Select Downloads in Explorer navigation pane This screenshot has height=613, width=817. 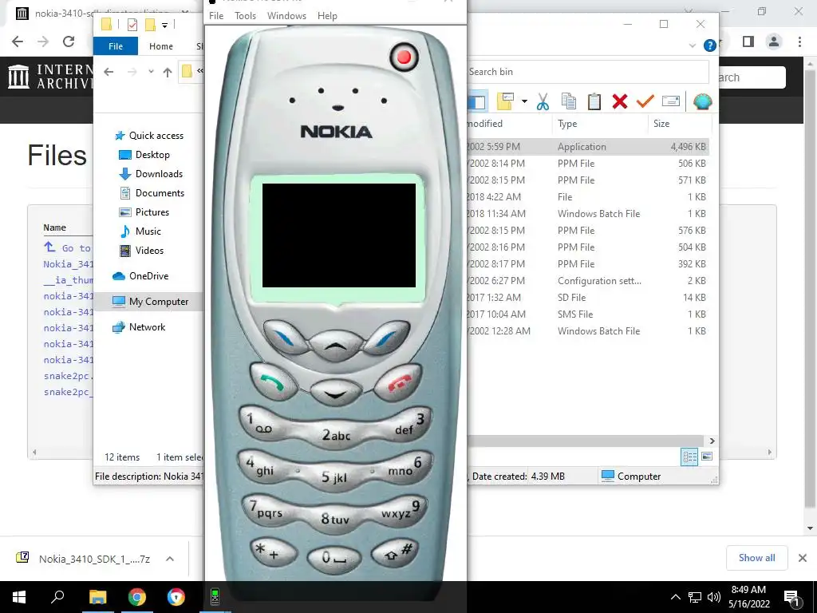159,174
